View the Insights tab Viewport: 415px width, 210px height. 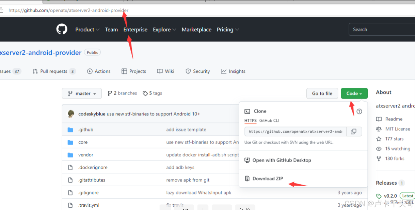point(233,71)
